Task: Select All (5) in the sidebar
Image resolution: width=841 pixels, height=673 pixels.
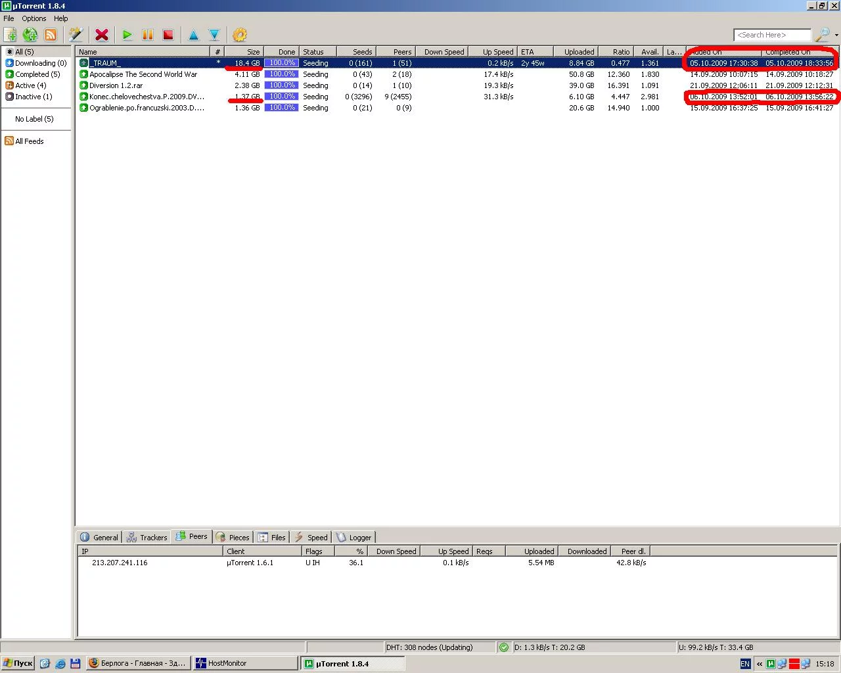Action: click(24, 52)
